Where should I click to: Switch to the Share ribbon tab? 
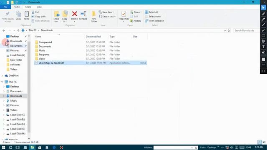[28, 7]
